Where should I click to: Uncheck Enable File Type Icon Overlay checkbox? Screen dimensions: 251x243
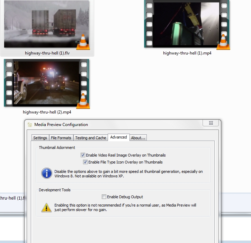(x=85, y=162)
